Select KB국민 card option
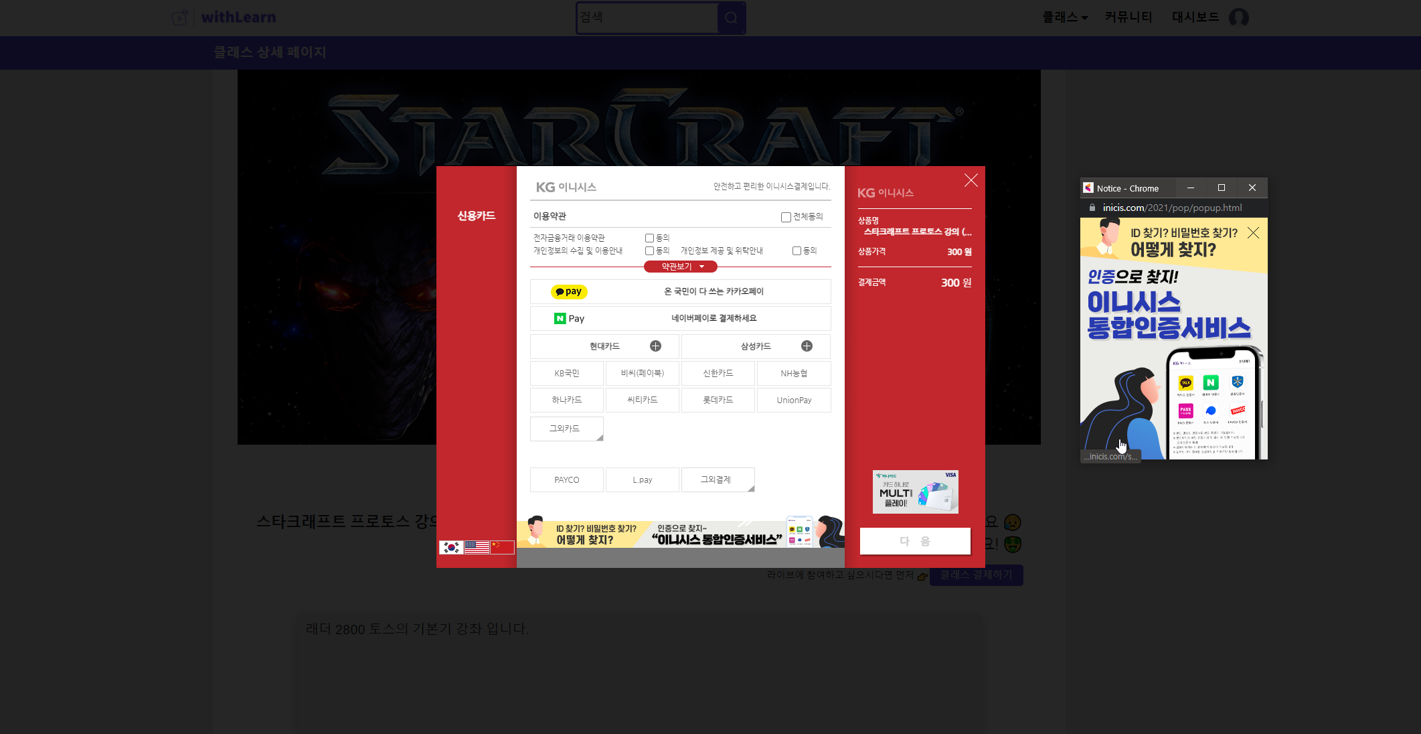This screenshot has width=1421, height=734. tap(566, 374)
